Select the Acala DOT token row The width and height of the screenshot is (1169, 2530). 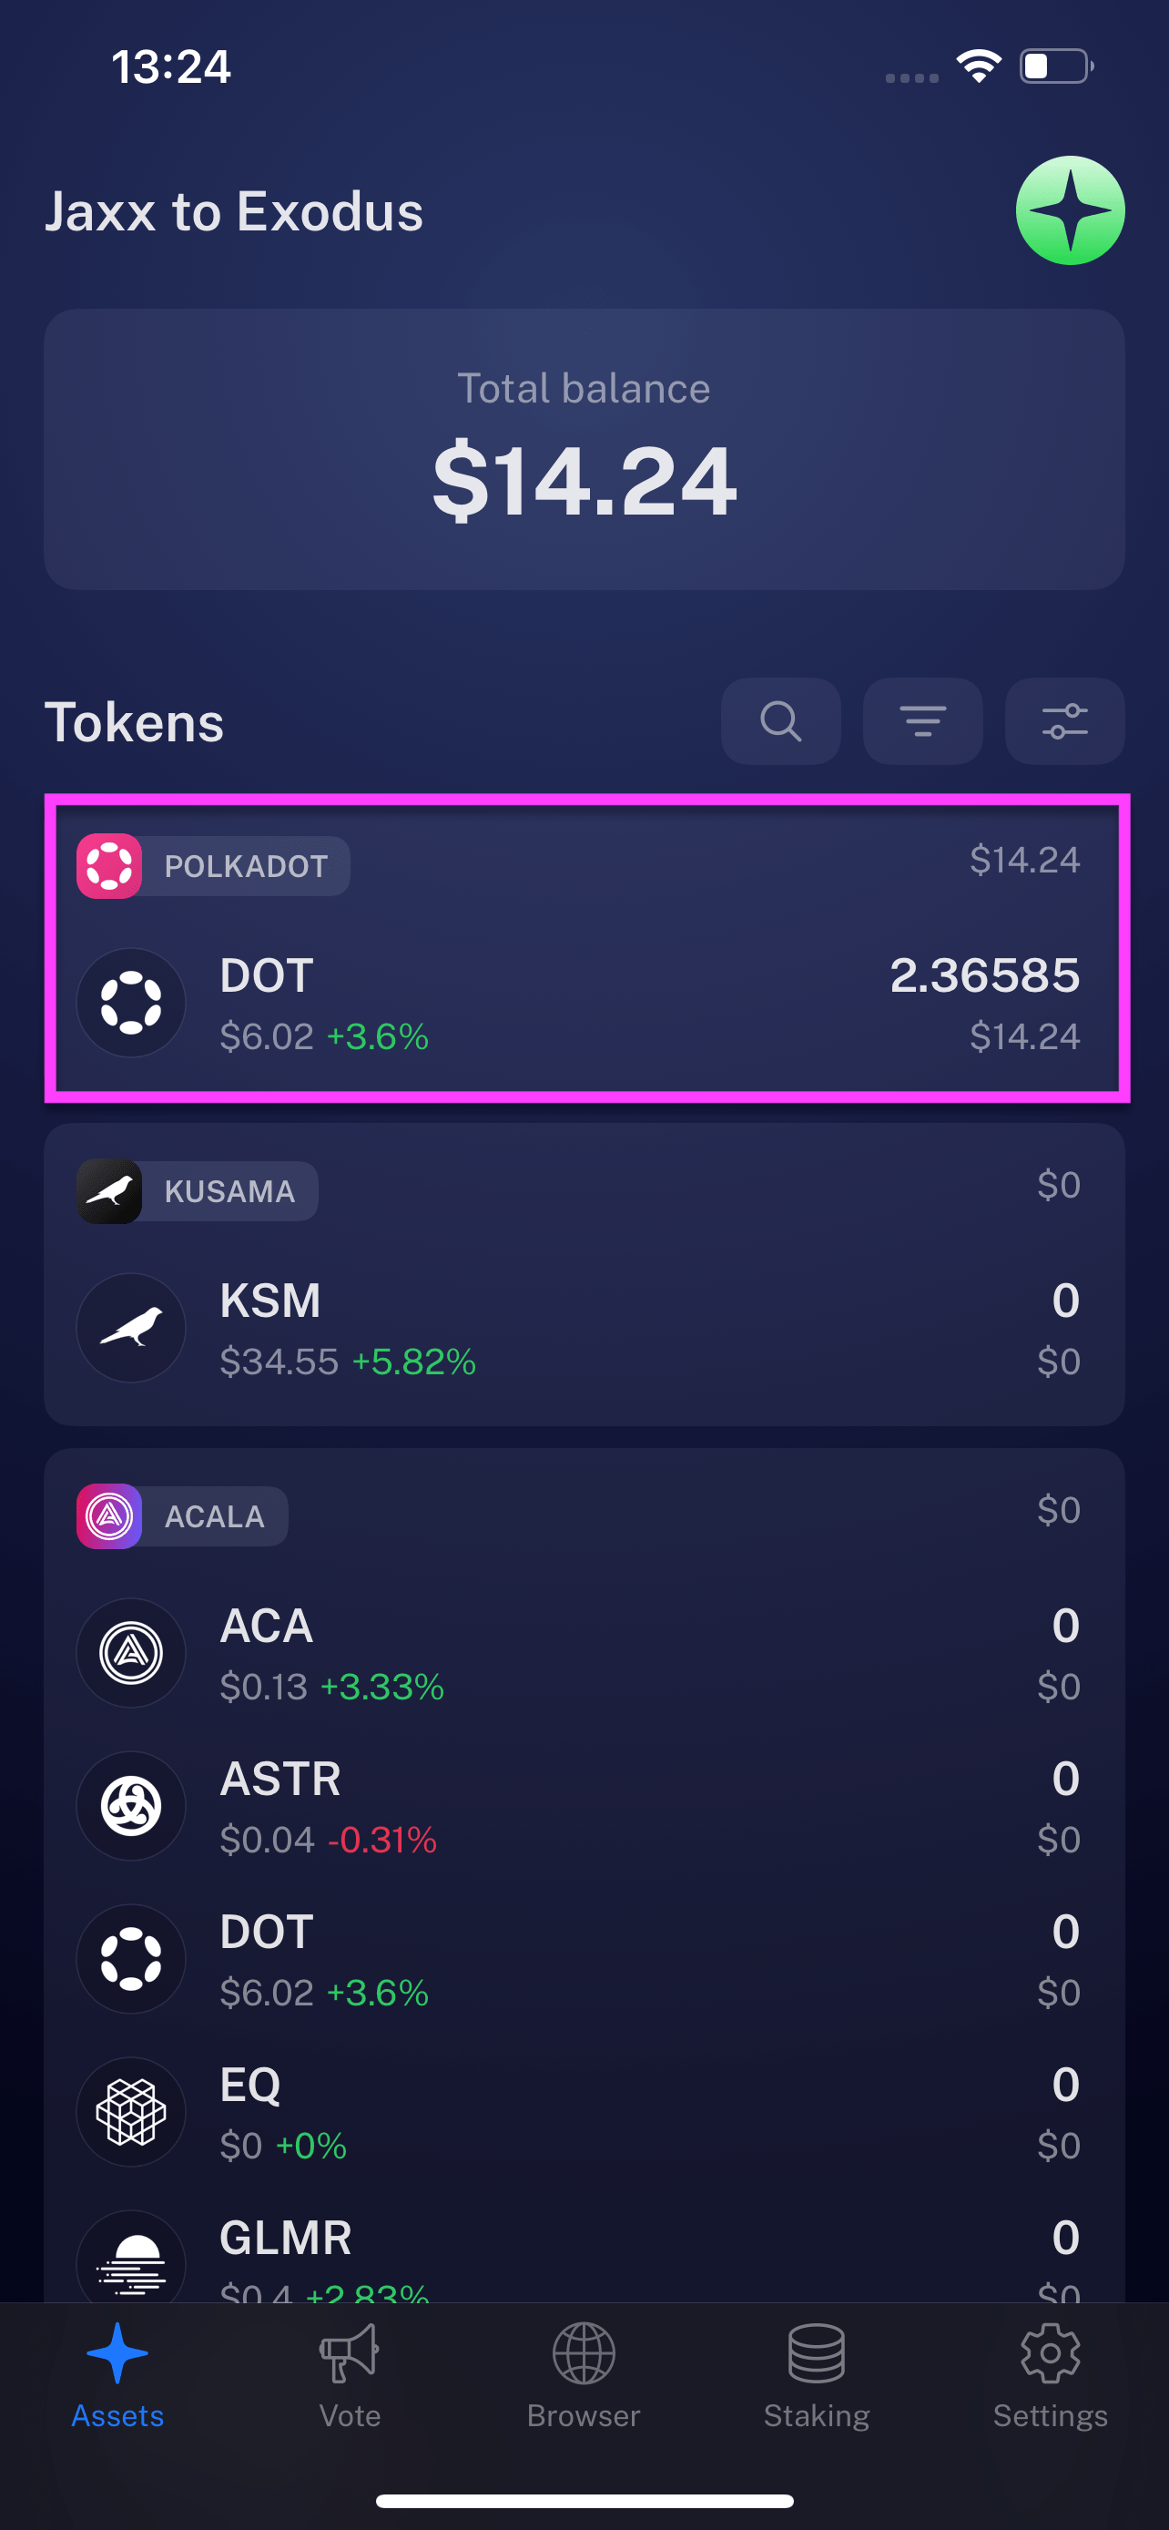coord(583,1959)
